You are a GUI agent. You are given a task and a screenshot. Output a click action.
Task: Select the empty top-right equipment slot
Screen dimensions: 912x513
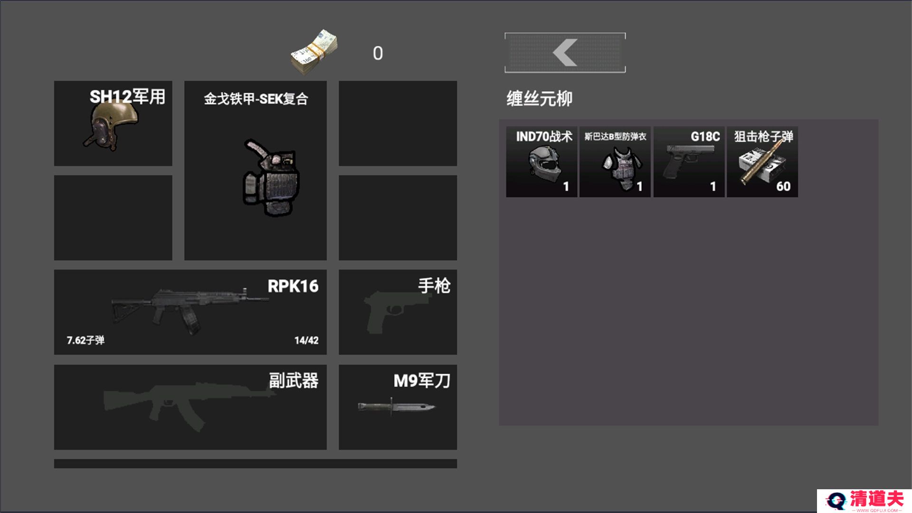pyautogui.click(x=398, y=123)
